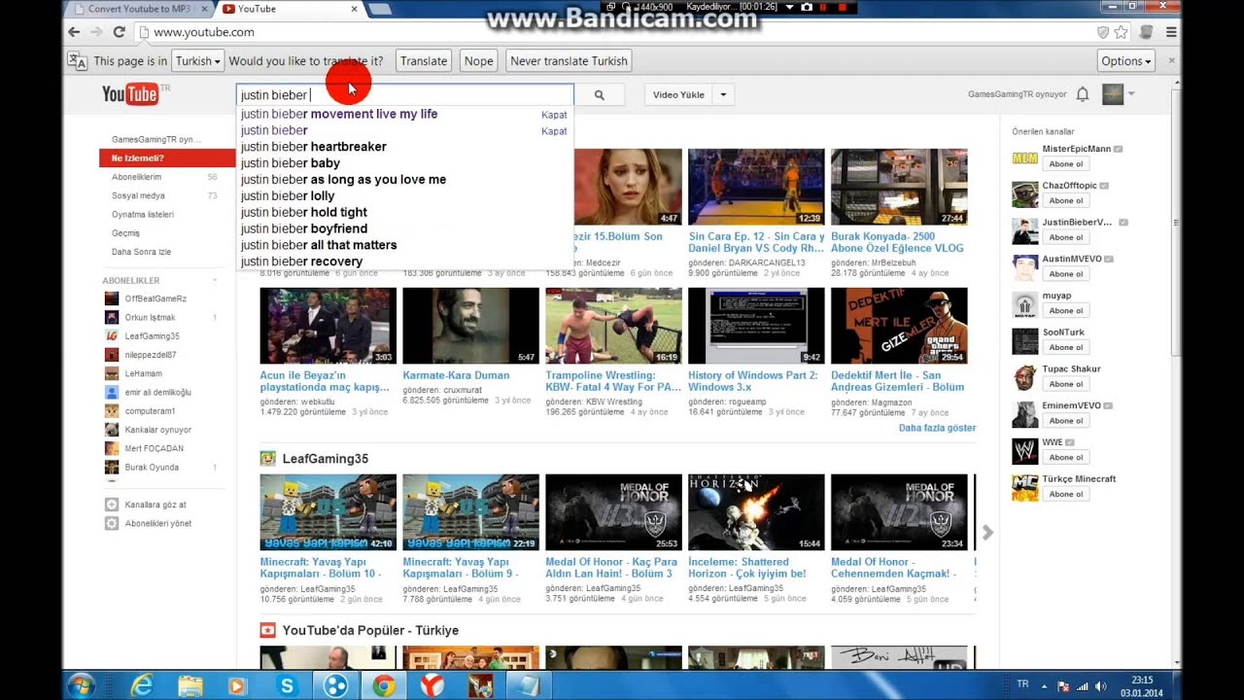Viewport: 1244px width, 700px height.
Task: Click 'Kanallara göz at' plus icon
Action: (112, 505)
